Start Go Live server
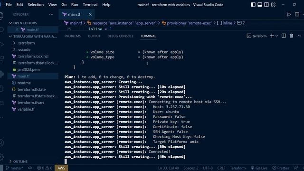The width and height of the screenshot is (304, 171). (259, 168)
